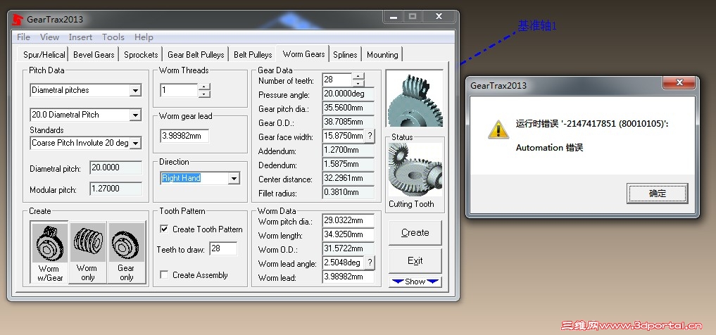Open the Help menu
Viewport: 716px width, 335px height.
pyautogui.click(x=144, y=37)
